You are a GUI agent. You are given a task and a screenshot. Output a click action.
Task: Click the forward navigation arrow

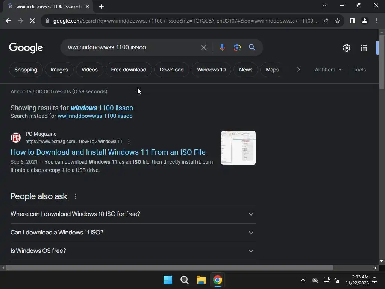click(20, 21)
